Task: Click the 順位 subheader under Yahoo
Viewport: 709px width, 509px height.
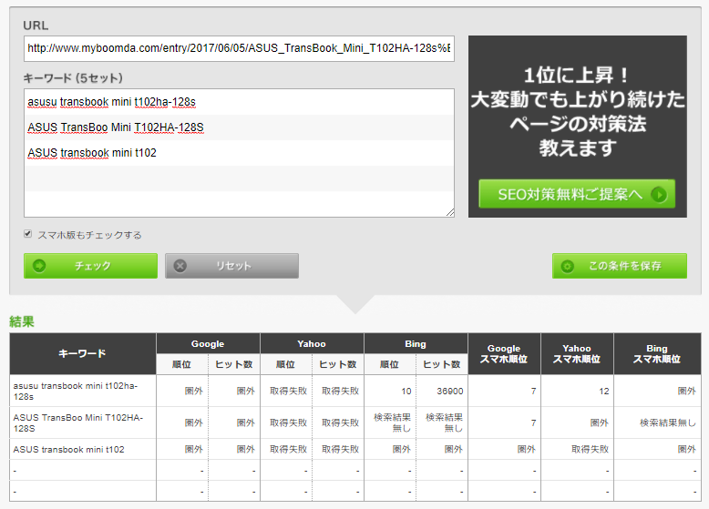Action: pos(286,364)
